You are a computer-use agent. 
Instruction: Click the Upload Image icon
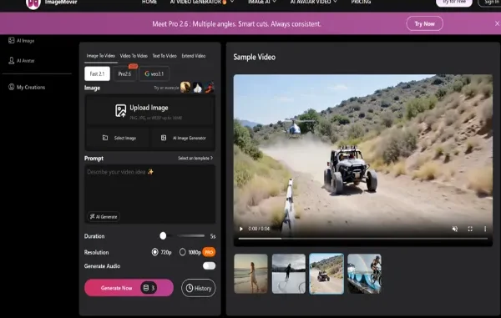pos(120,110)
